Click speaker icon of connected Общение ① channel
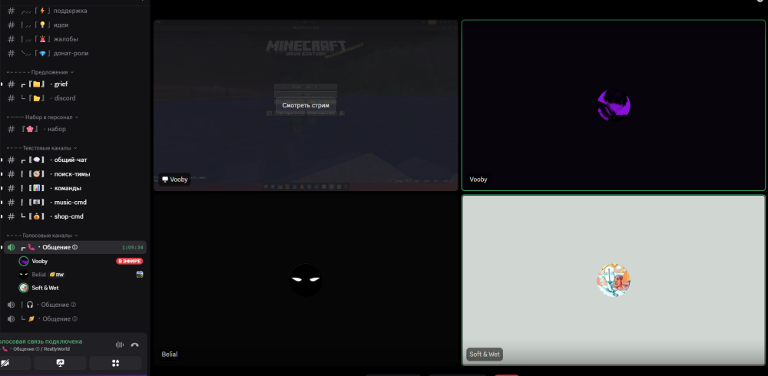This screenshot has width=768, height=376. 12,247
